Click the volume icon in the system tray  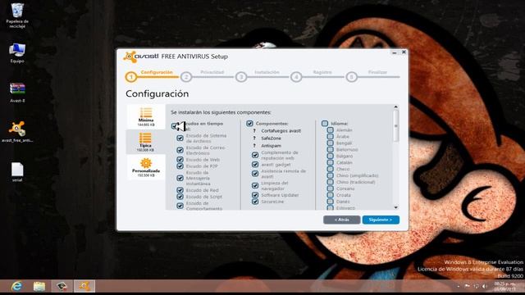485,286
